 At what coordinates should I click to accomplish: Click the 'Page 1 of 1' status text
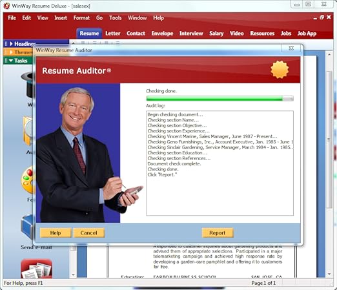(263, 283)
